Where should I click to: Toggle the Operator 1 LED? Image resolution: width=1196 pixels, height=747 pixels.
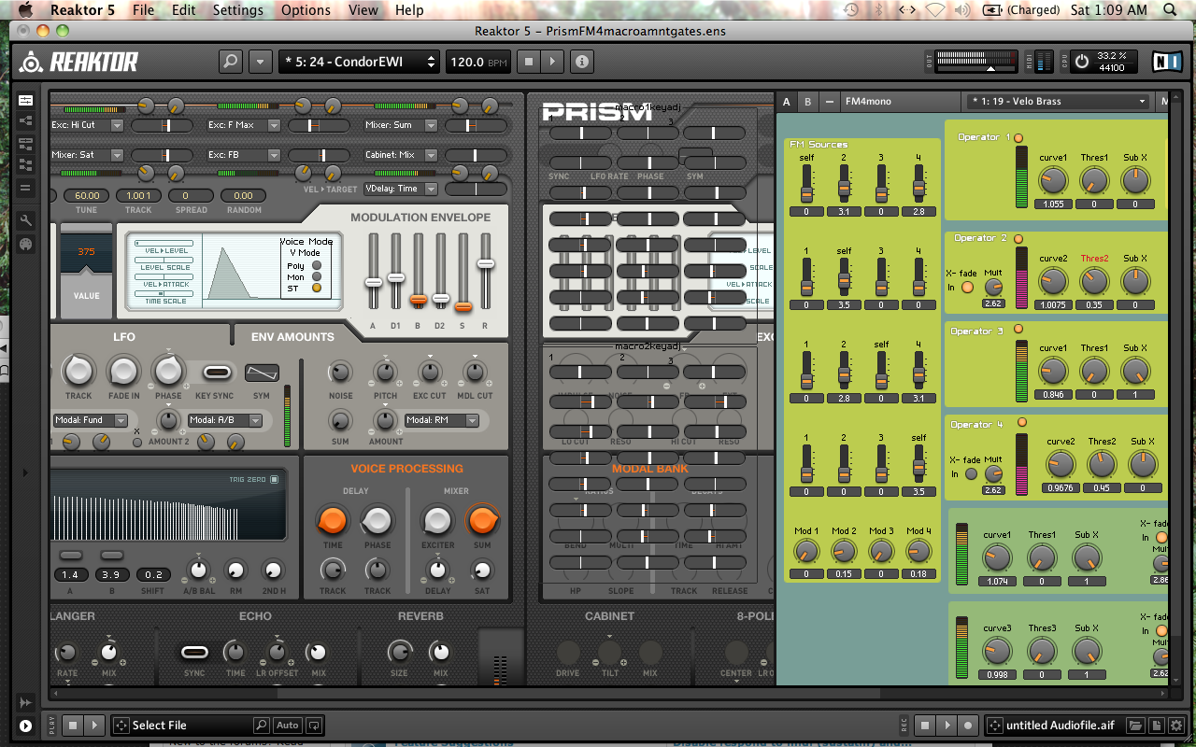[1018, 138]
